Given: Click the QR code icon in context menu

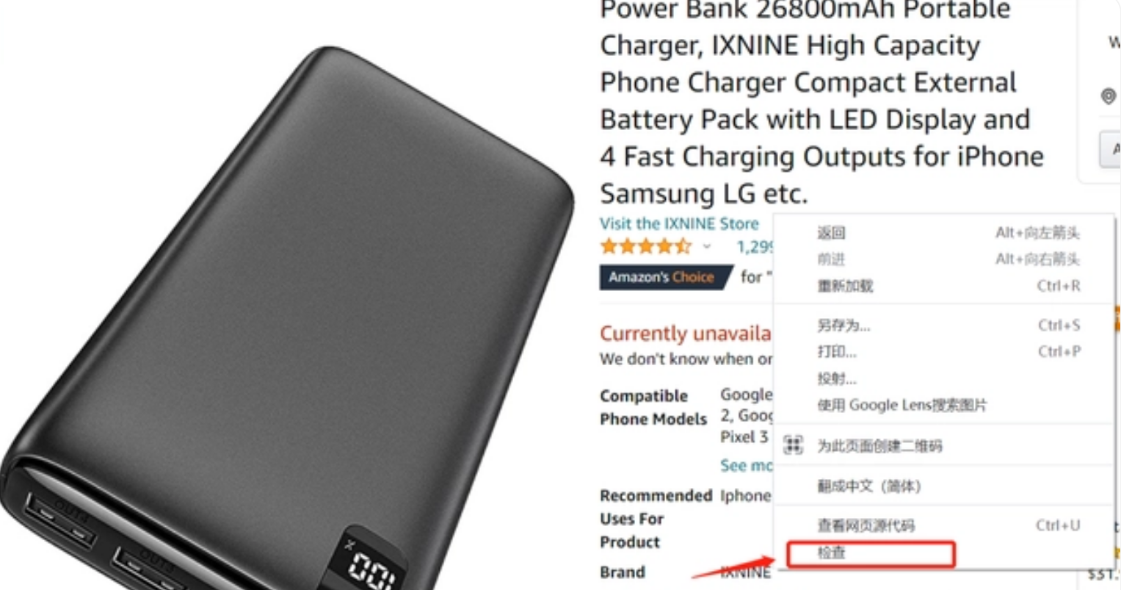Looking at the screenshot, I should [793, 445].
